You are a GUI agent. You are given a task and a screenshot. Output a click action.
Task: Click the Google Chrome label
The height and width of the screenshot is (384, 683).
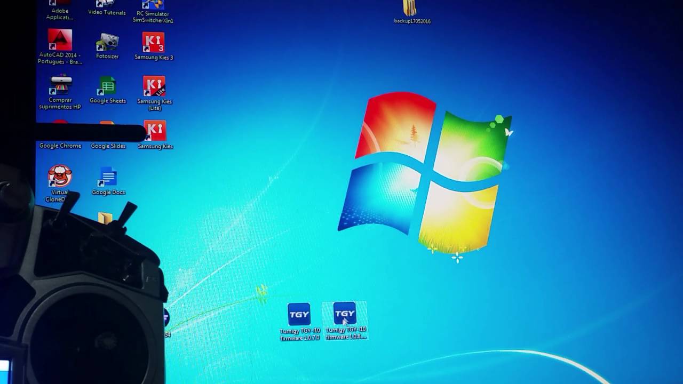pos(60,146)
